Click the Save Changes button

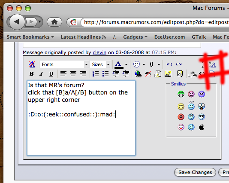point(195,172)
